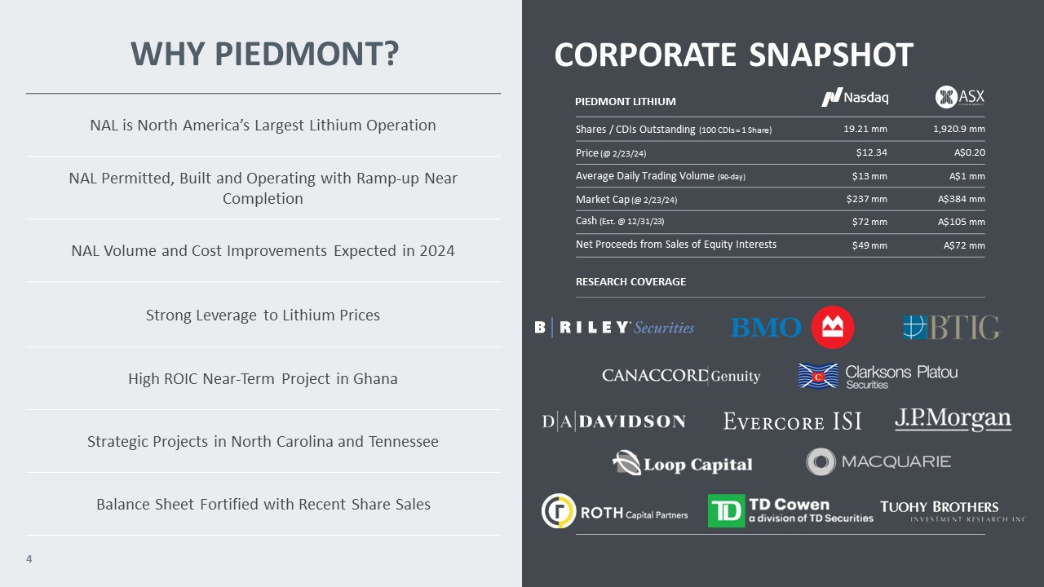Click the Macquarie logo

878,461
